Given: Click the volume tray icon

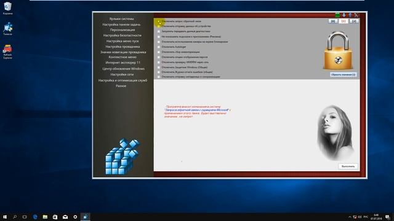Looking at the screenshot, I should [360, 217].
